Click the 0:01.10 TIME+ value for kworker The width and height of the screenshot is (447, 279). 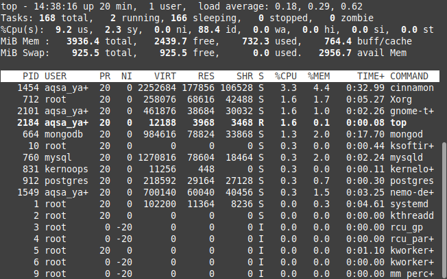tap(365, 250)
